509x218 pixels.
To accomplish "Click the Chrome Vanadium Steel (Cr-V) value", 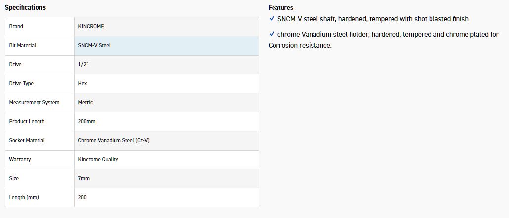I will [x=114, y=140].
